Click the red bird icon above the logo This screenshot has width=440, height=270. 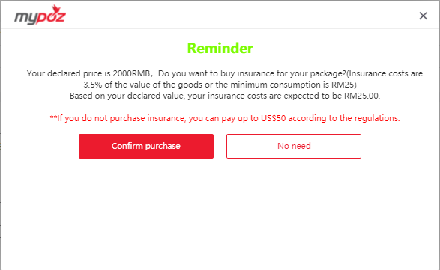tap(56, 9)
